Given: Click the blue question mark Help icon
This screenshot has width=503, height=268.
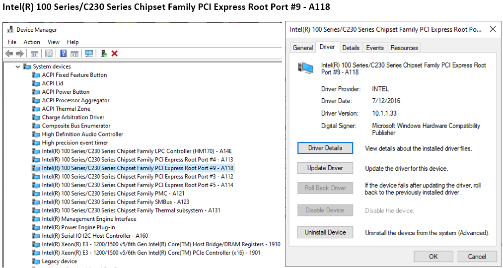Looking at the screenshot, I should [x=64, y=54].
